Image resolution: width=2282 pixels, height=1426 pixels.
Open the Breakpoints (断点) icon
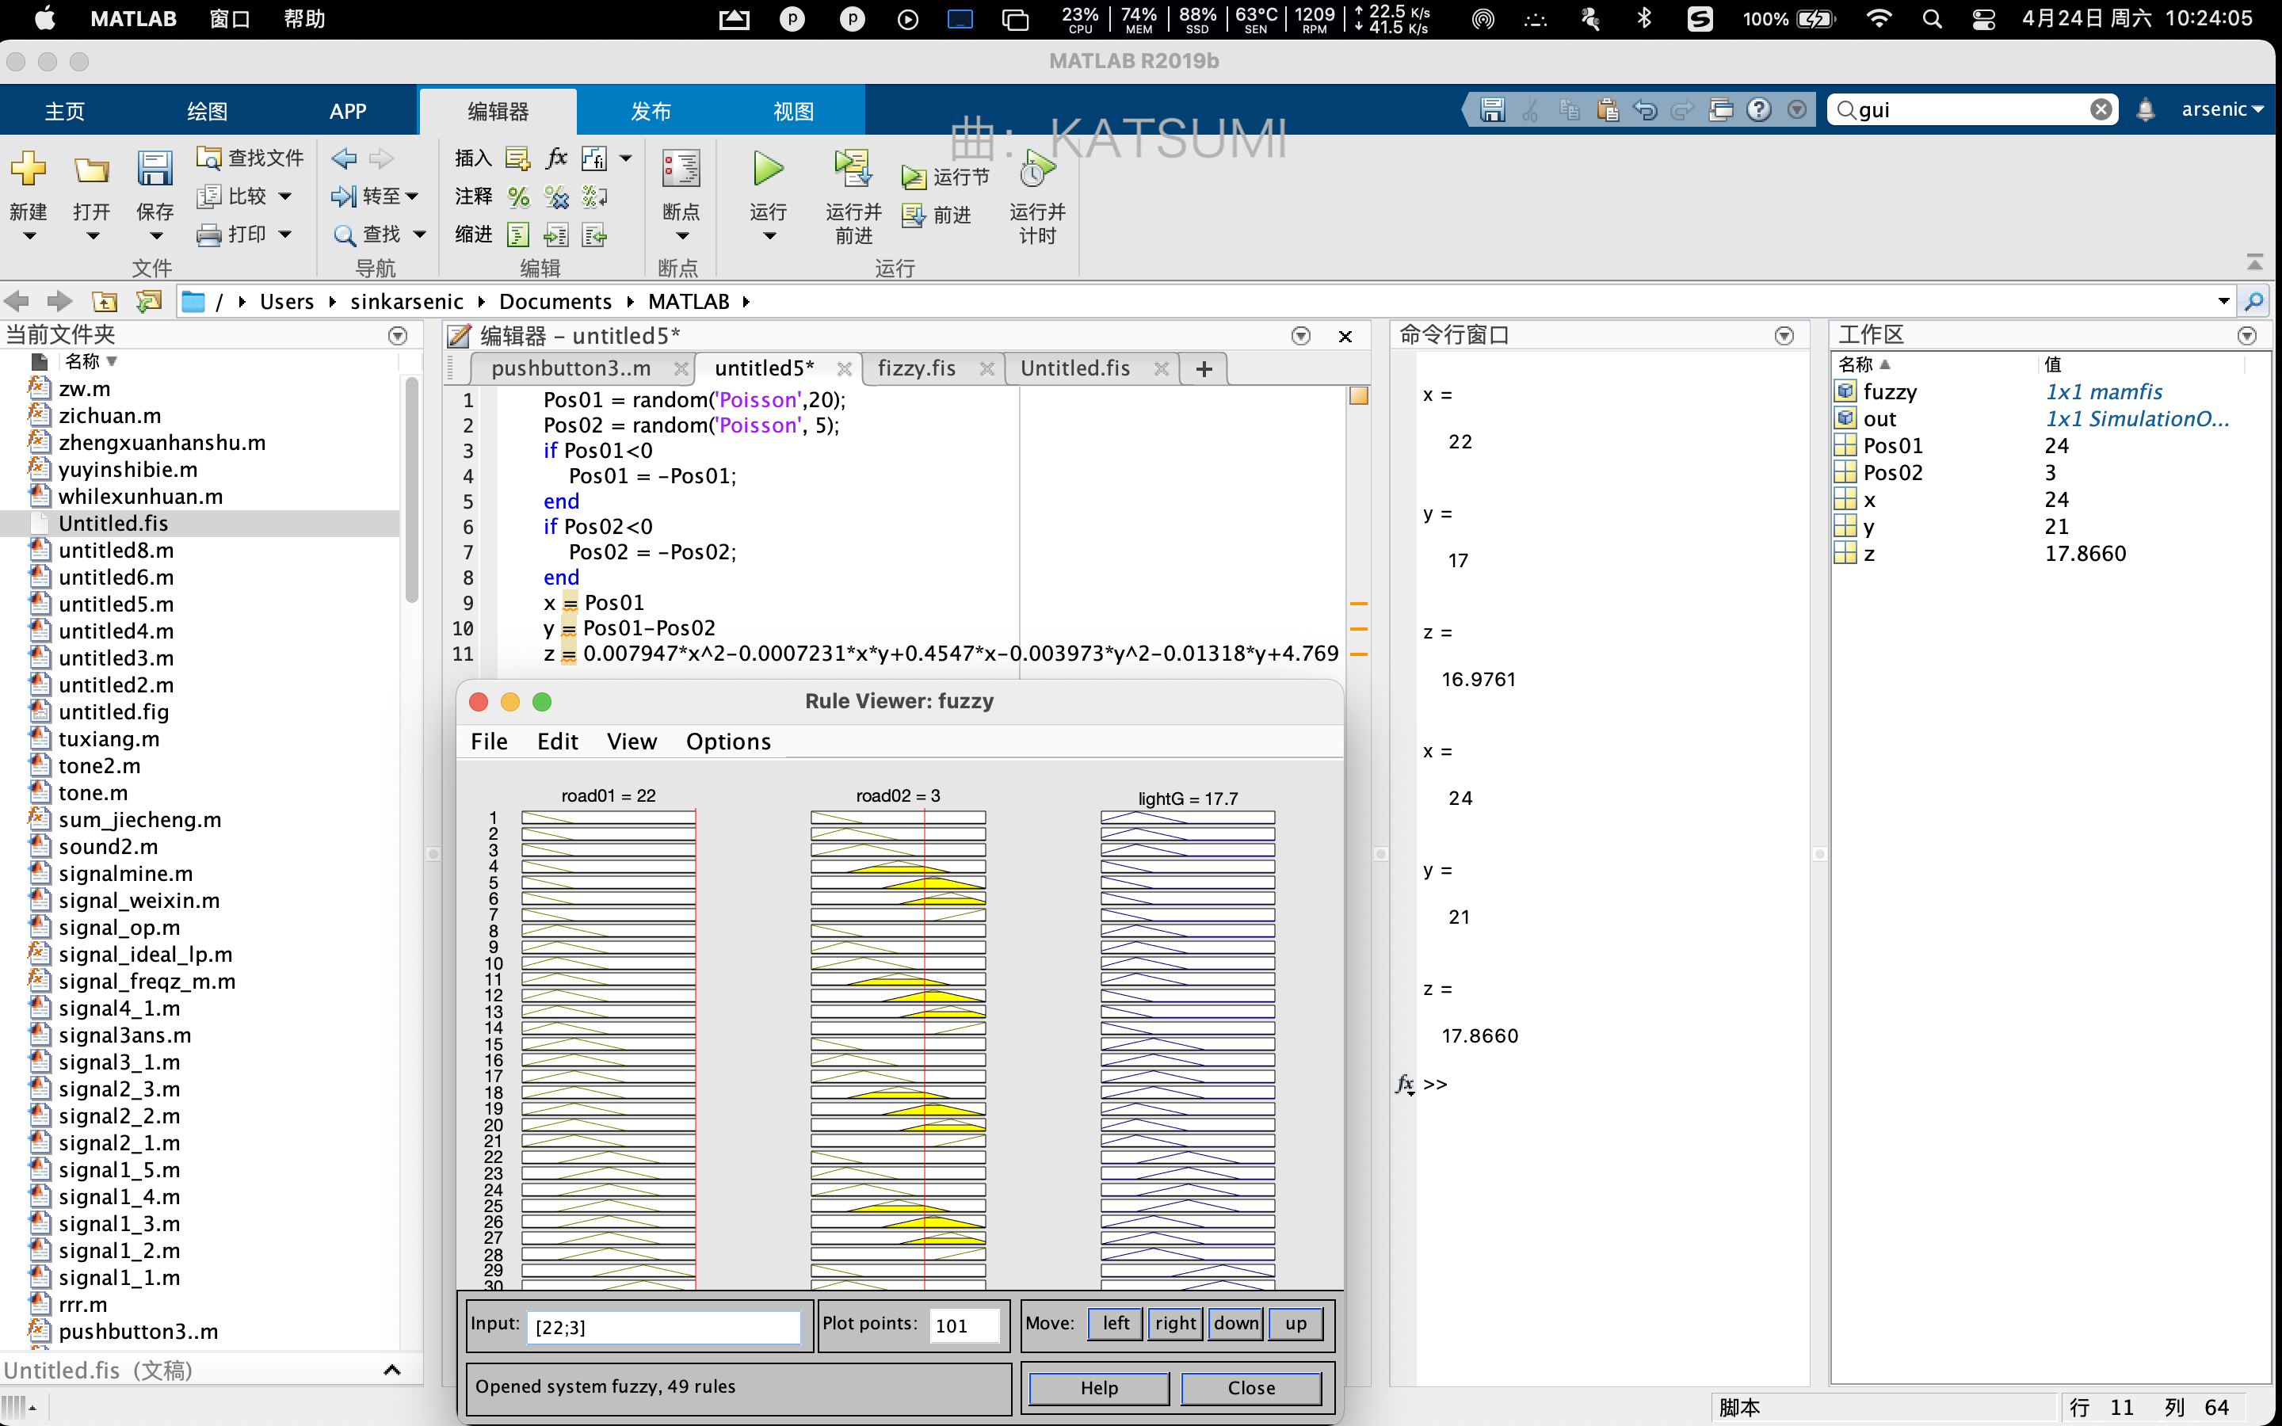click(680, 170)
